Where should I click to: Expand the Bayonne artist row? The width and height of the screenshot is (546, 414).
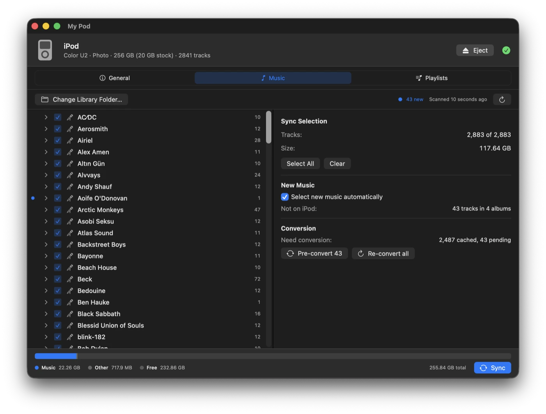[46, 256]
